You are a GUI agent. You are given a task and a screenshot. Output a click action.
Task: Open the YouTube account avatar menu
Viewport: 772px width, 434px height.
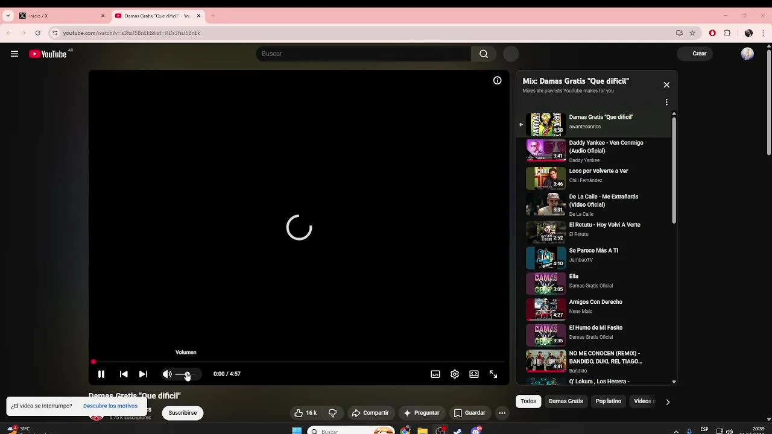point(747,54)
